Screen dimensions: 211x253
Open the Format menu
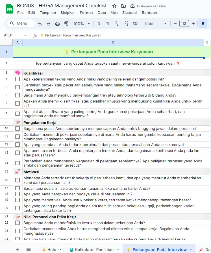(86, 13)
